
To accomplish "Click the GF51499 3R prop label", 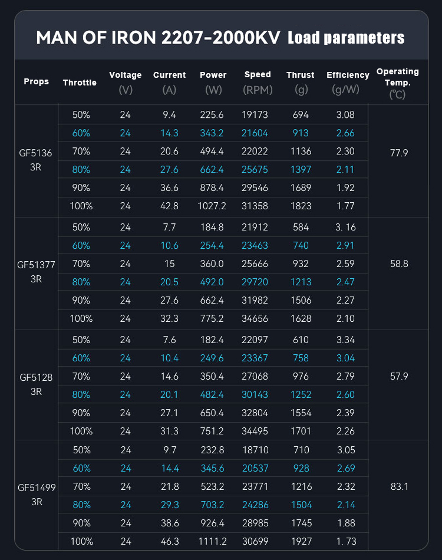I will [x=36, y=495].
